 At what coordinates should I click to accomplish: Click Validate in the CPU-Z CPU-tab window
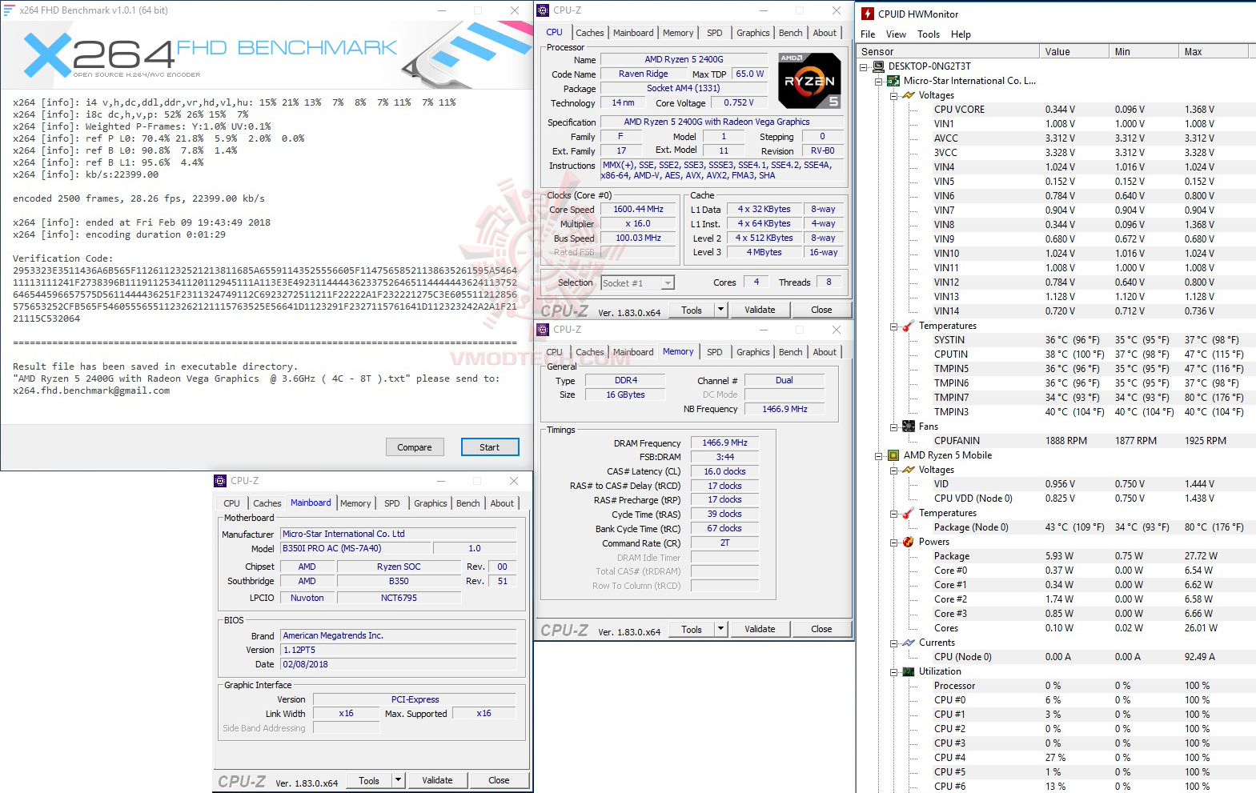click(x=760, y=310)
